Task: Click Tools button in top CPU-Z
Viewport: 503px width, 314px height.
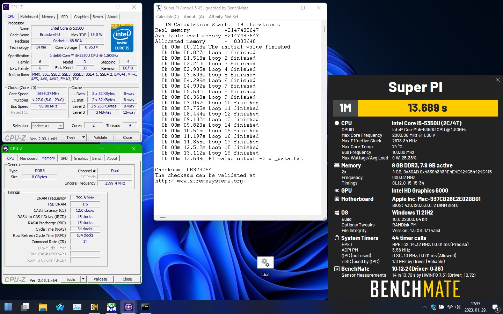Action: point(71,138)
